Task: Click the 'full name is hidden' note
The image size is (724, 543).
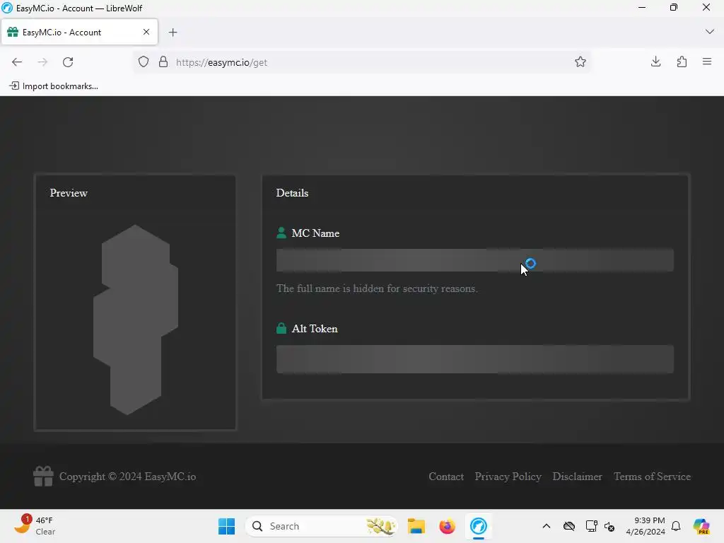Action: pyautogui.click(x=377, y=288)
